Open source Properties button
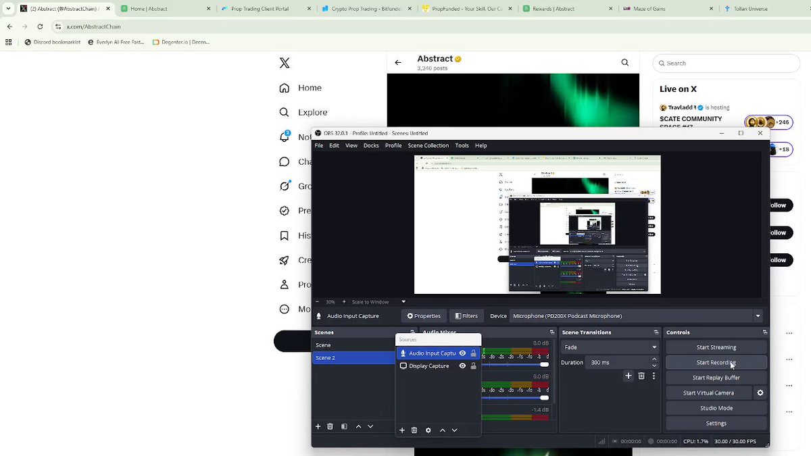The width and height of the screenshot is (811, 456). point(424,315)
